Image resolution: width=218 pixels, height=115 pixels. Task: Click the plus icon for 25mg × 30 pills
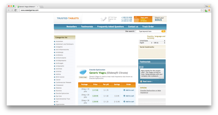tap(124, 102)
